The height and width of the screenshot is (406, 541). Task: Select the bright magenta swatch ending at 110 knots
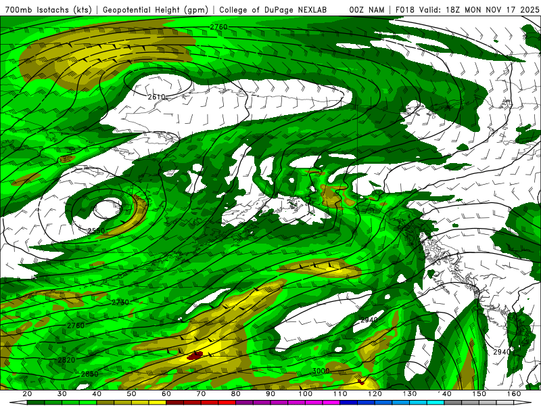pyautogui.click(x=331, y=402)
